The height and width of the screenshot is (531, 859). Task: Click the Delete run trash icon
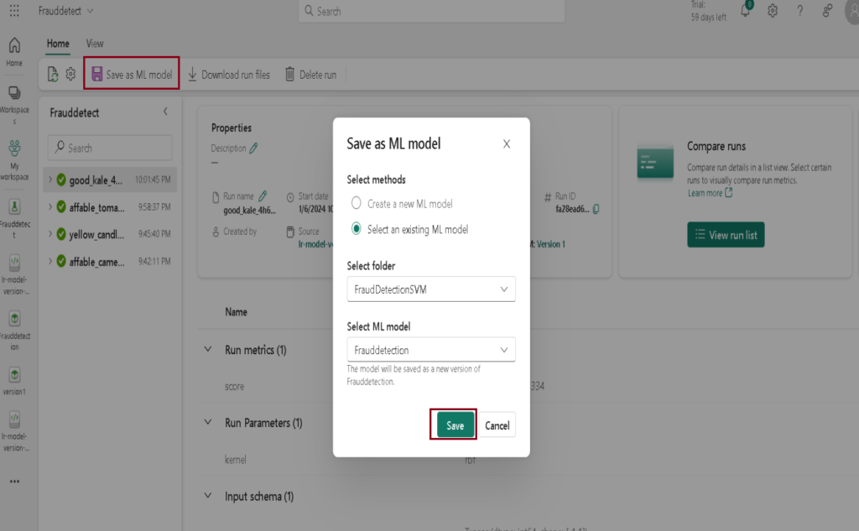pyautogui.click(x=290, y=75)
